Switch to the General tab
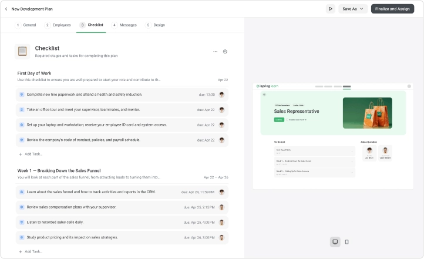This screenshot has height=259, width=424. pyautogui.click(x=26, y=25)
